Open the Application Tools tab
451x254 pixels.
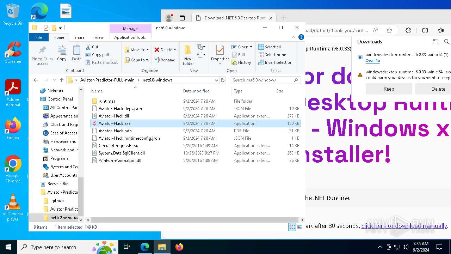coord(130,37)
